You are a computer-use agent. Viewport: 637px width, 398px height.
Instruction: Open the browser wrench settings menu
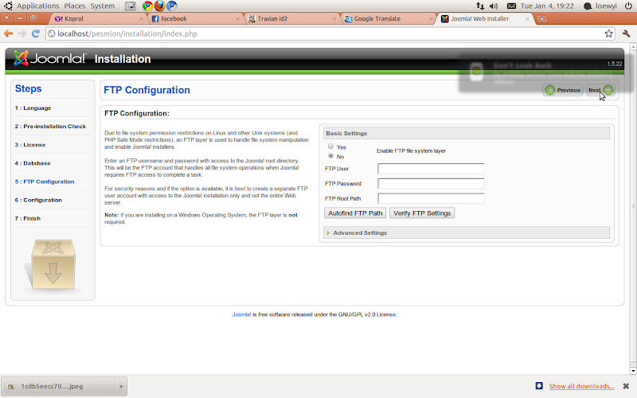click(626, 33)
